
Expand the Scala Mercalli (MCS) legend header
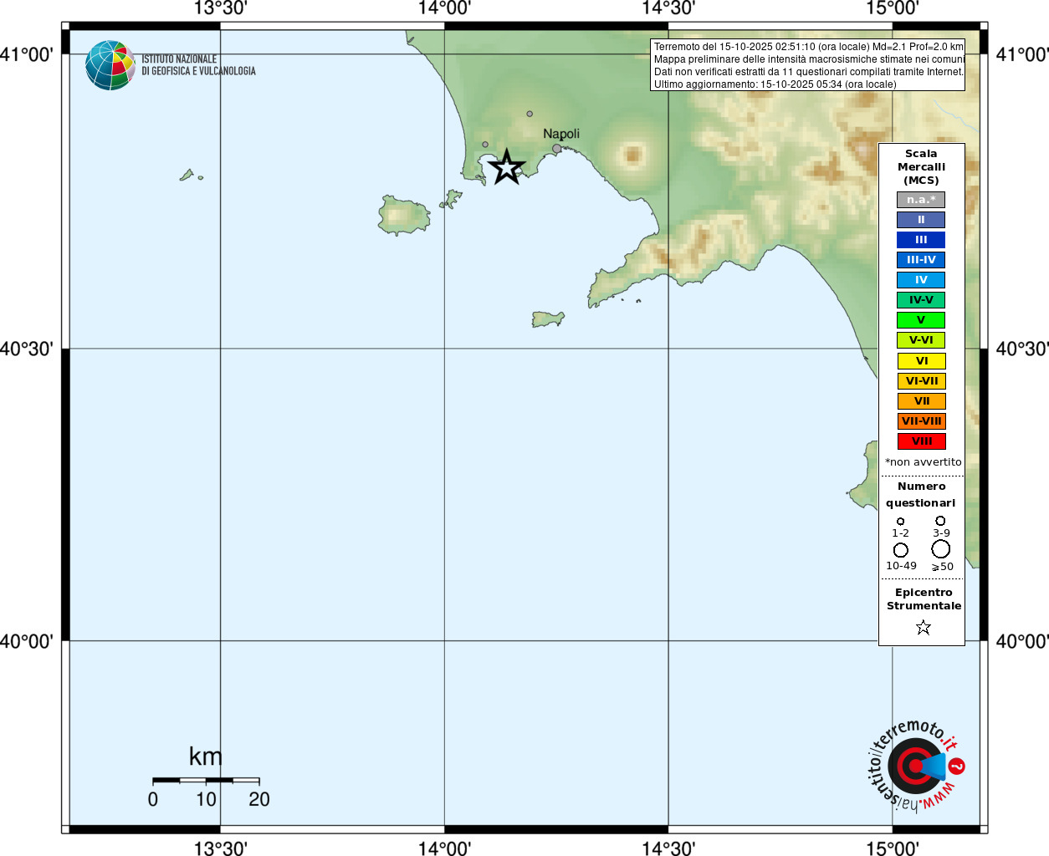[x=921, y=166]
